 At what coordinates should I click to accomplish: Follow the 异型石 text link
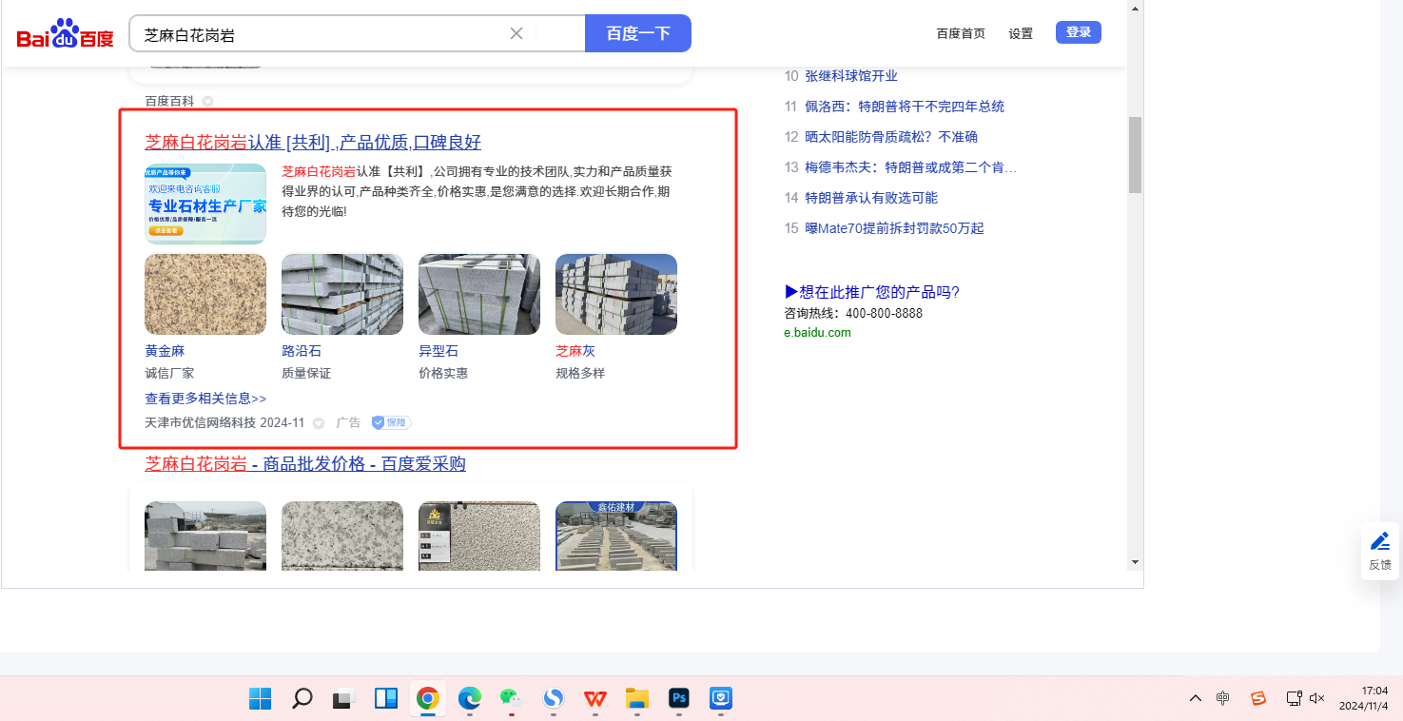pos(438,351)
